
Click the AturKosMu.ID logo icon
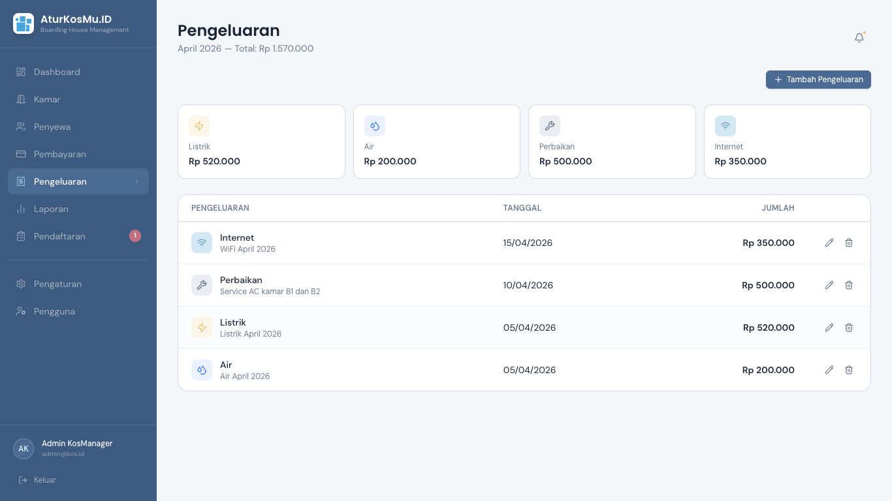point(24,23)
